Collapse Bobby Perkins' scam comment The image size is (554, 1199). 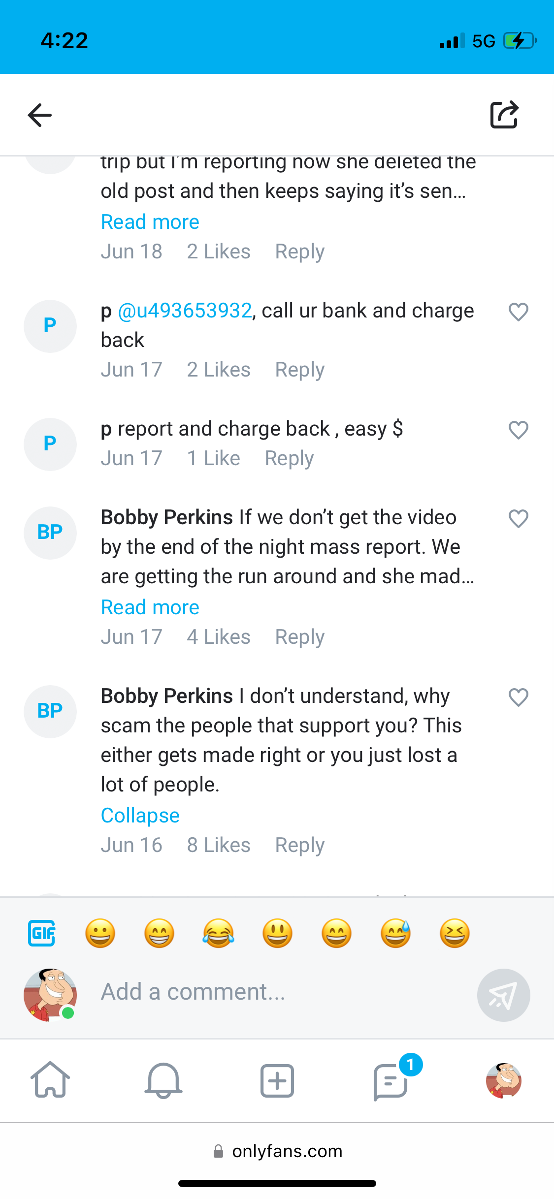140,816
